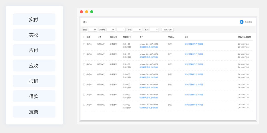Open the 分类 filter dropdown
Image resolution: width=267 pixels, height=133 pixels.
click(x=92, y=30)
